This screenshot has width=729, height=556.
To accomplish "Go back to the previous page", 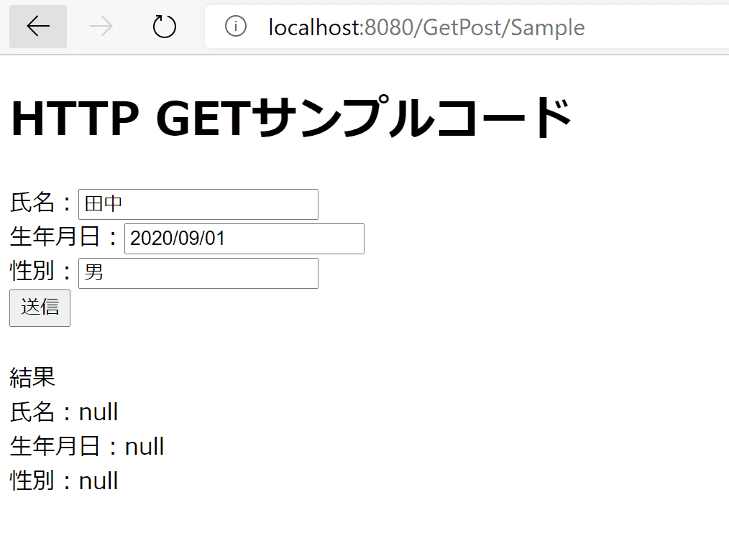I will pyautogui.click(x=38, y=27).
